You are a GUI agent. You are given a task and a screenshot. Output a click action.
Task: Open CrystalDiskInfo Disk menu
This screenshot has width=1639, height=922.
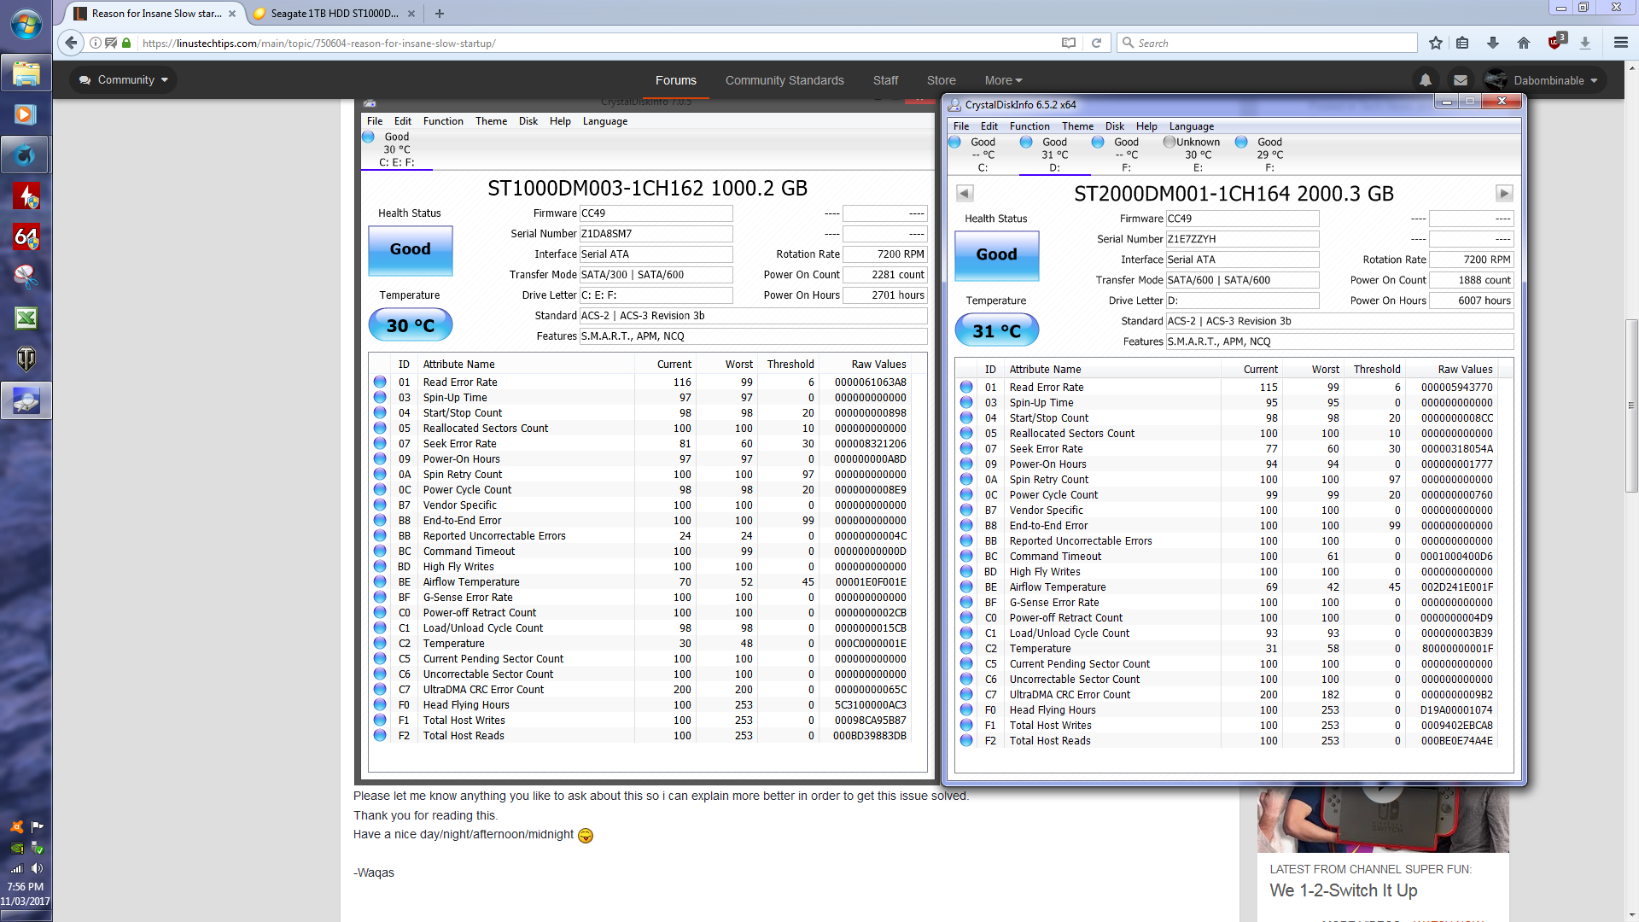[1115, 126]
